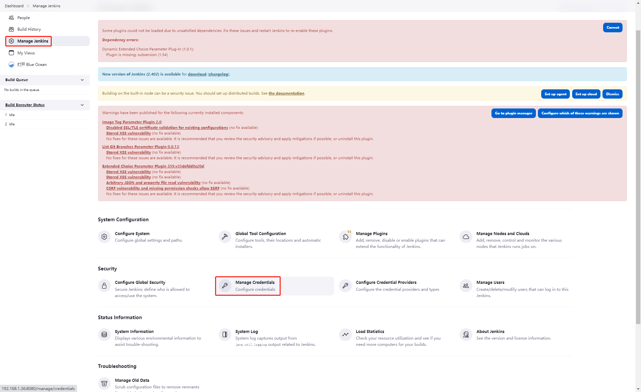
Task: Open Disabled SSL/TLS certificate validation advisory link
Action: 167,128
